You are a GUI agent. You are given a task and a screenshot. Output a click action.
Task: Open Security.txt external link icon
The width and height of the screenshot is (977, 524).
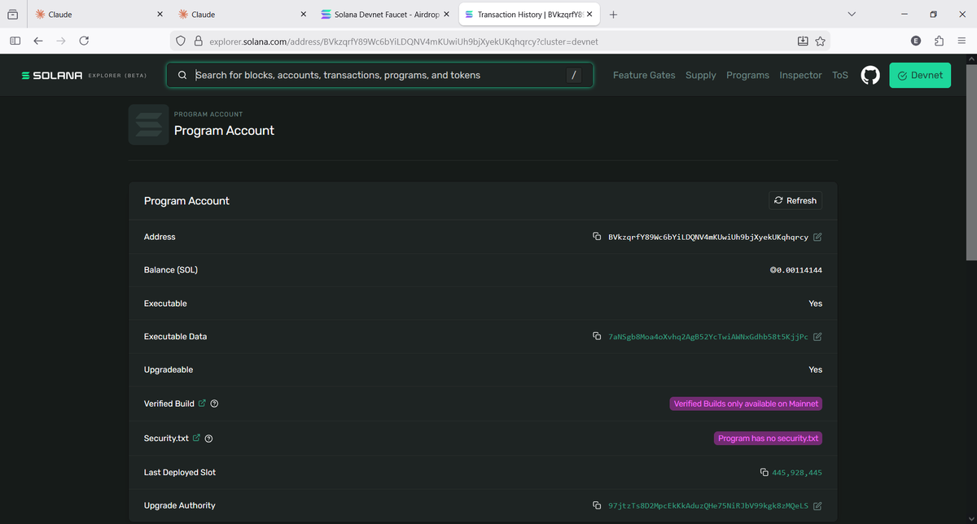[x=196, y=438]
